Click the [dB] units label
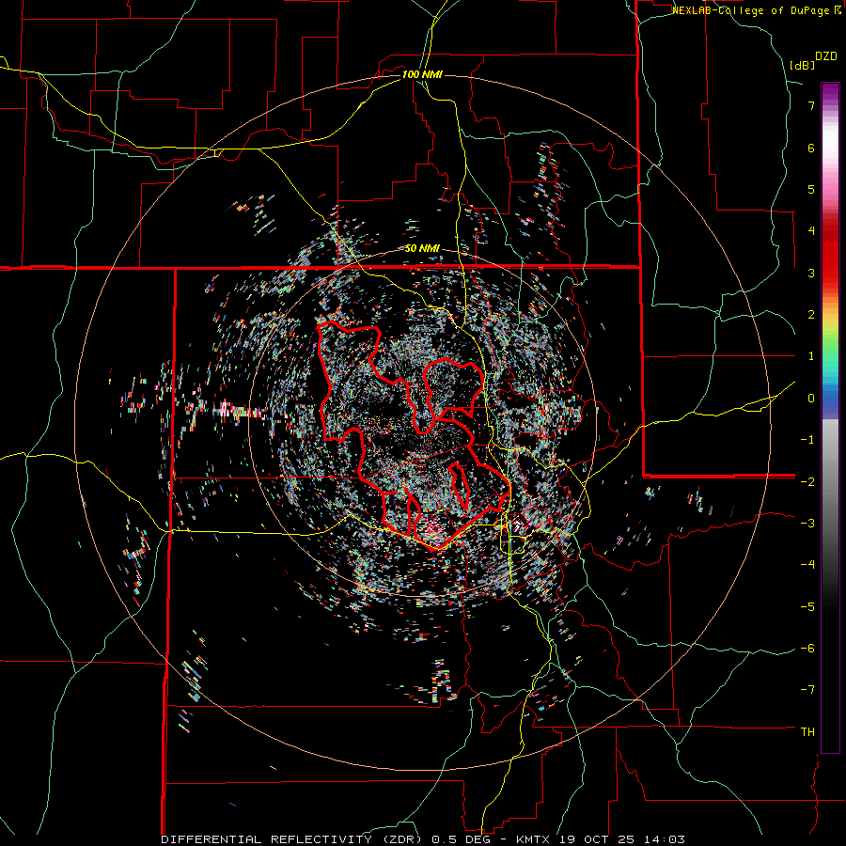Image resolution: width=846 pixels, height=846 pixels. click(802, 65)
